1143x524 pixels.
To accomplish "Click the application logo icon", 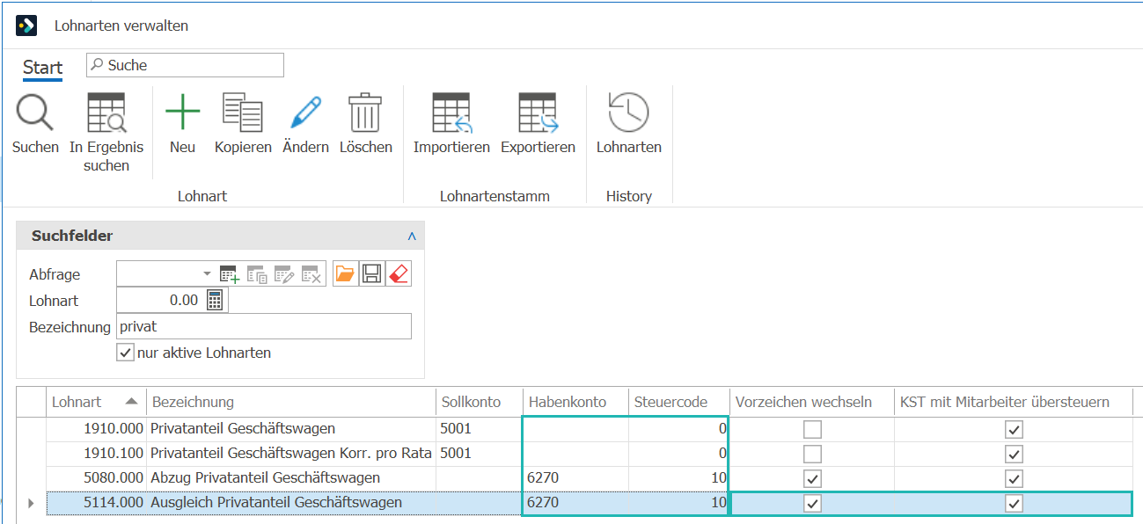I will click(x=26, y=25).
